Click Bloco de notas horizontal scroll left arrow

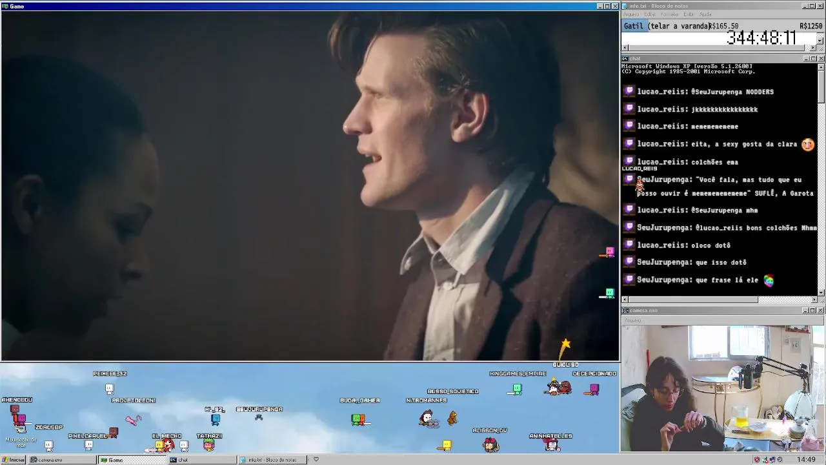click(x=625, y=48)
